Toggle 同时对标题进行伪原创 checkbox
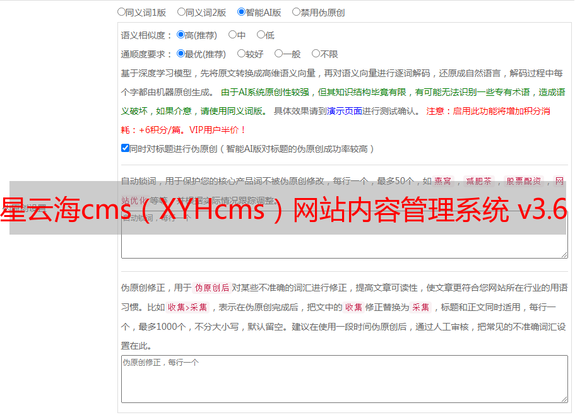Screen dimensions: 575x415 click(125, 148)
